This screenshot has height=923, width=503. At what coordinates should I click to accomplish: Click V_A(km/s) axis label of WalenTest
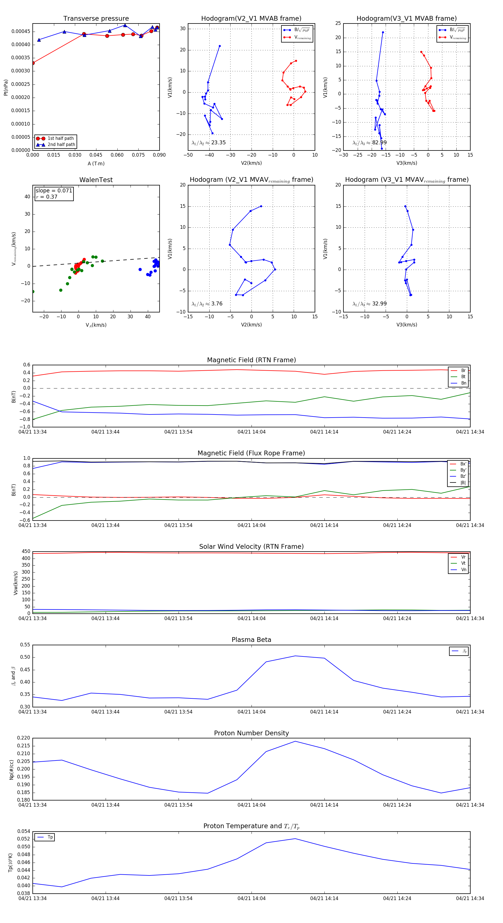pyautogui.click(x=96, y=325)
